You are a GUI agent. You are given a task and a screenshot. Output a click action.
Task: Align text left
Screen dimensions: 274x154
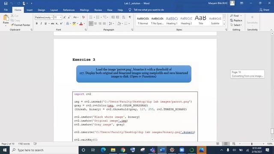(x=91, y=24)
